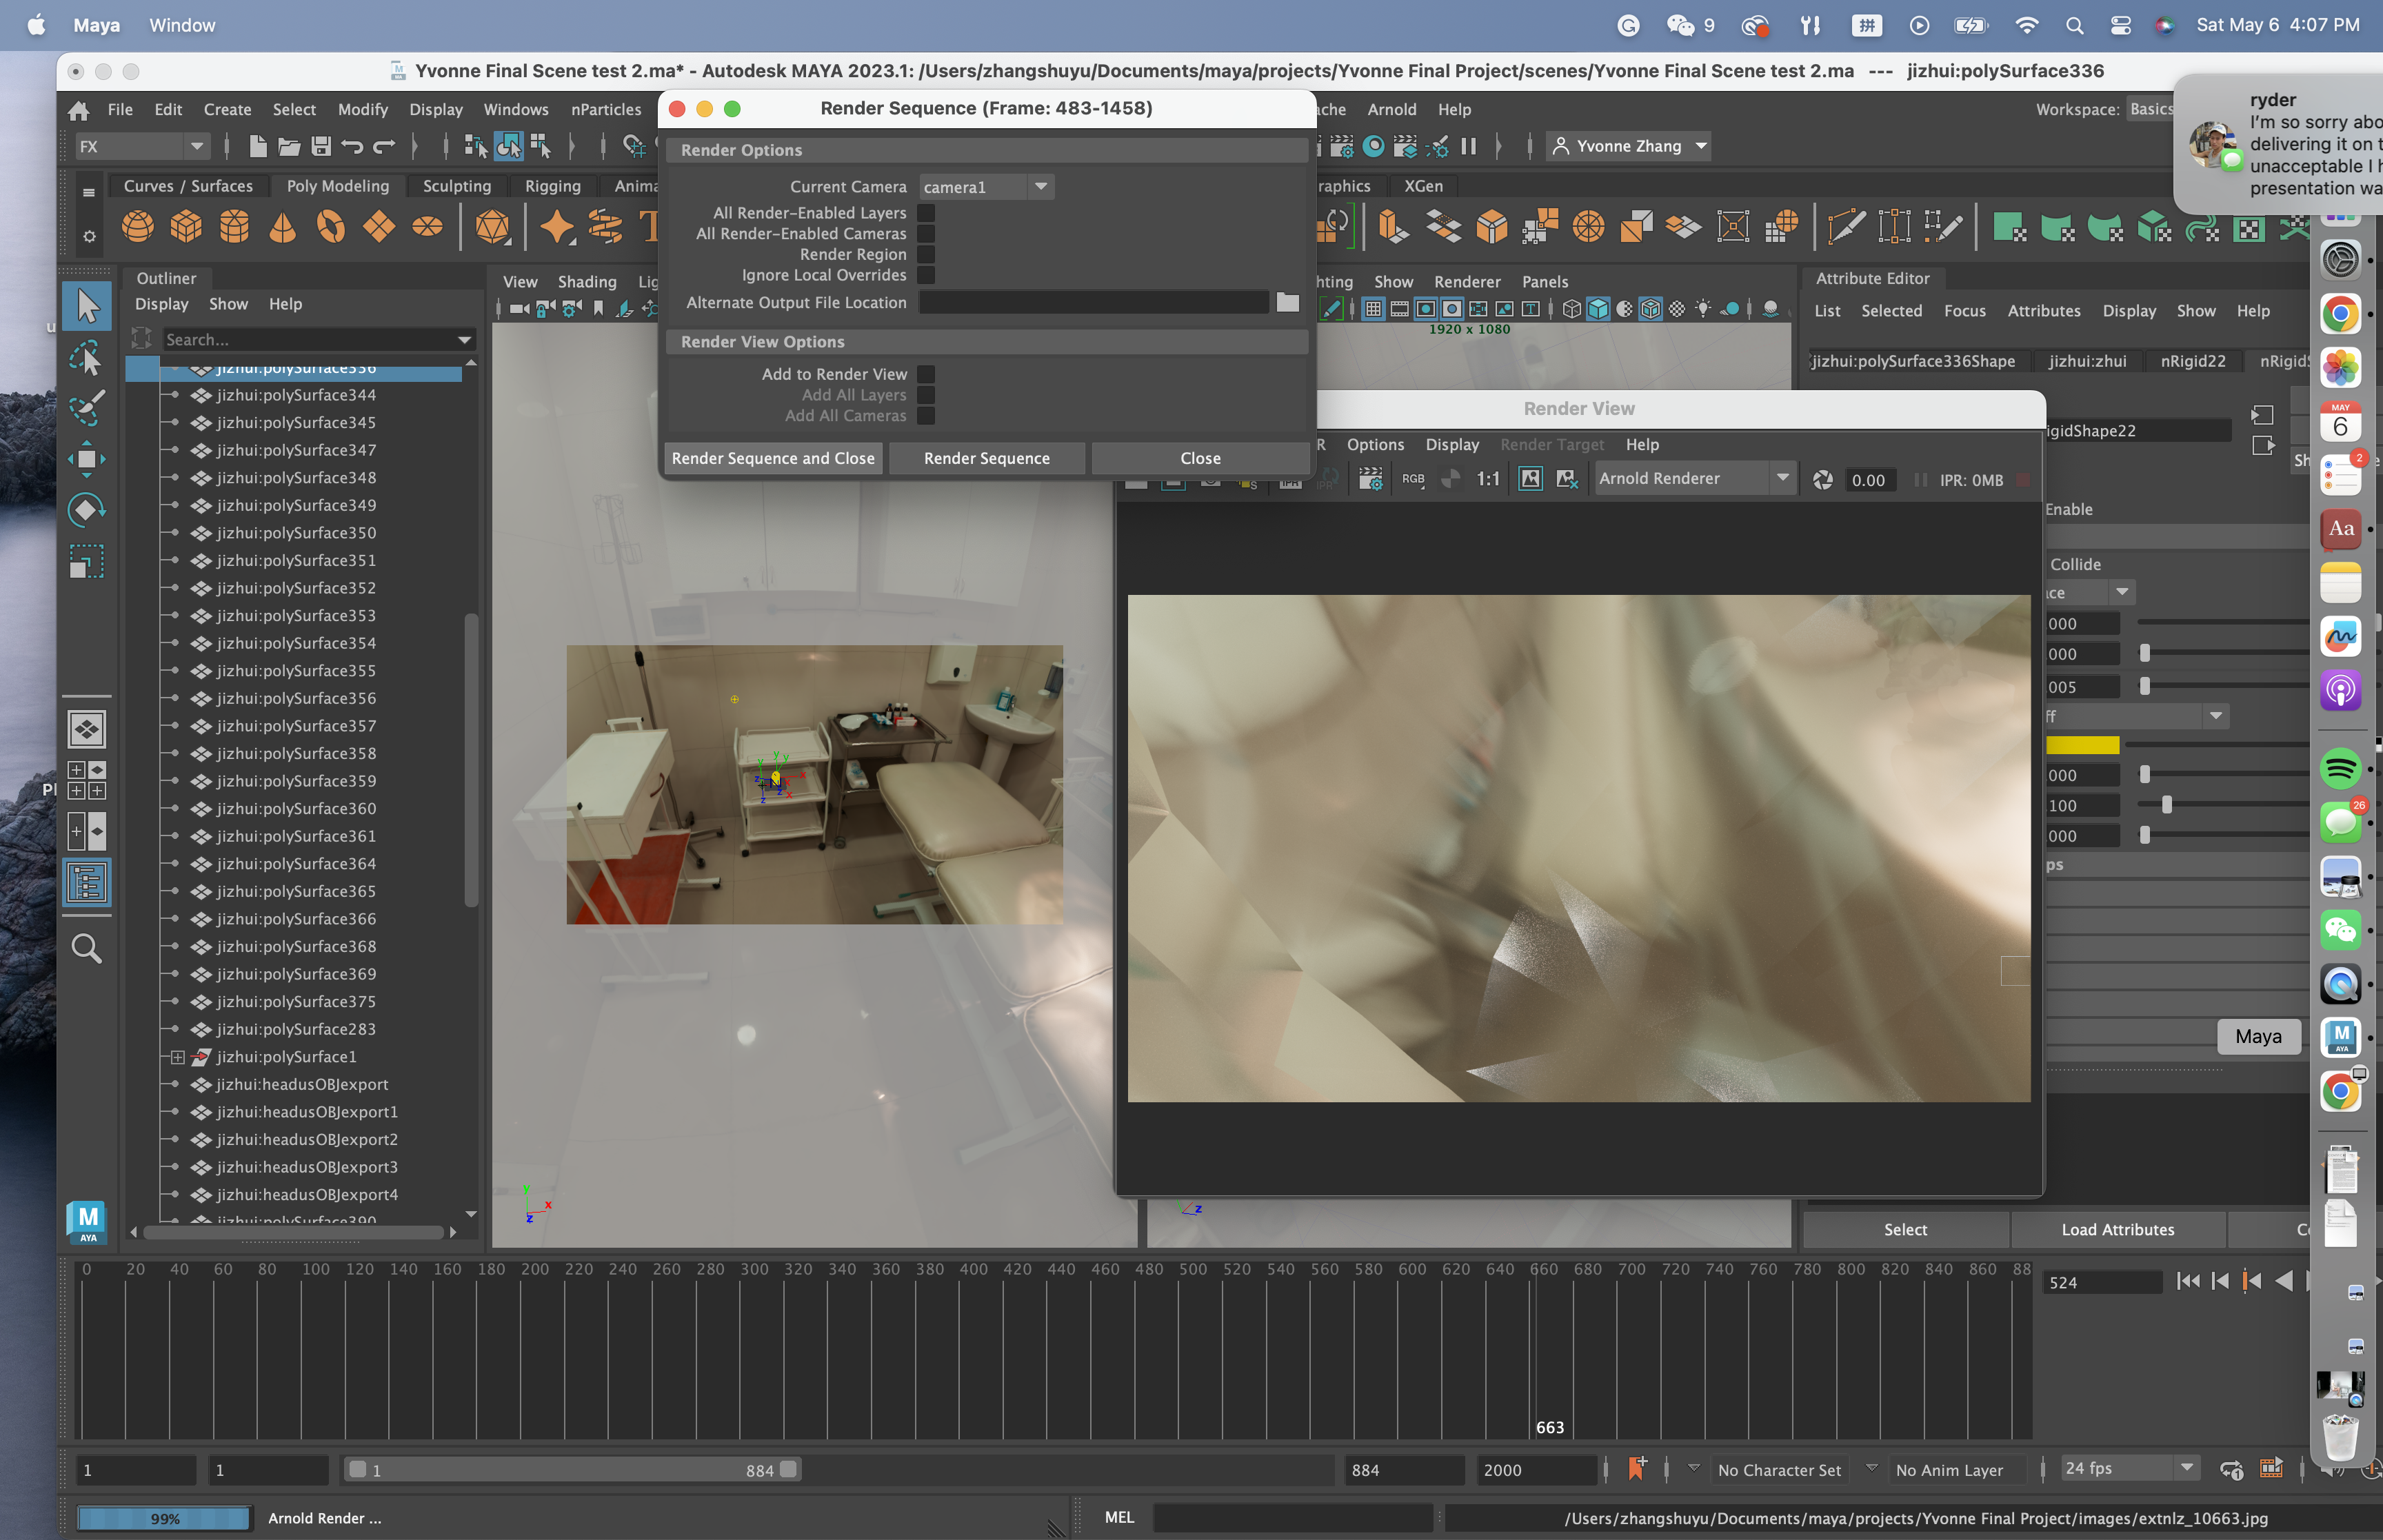Select the Paint Selection tool

click(87, 407)
